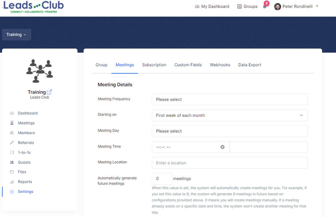
Task: Switch to the Group tab
Action: pos(102,65)
